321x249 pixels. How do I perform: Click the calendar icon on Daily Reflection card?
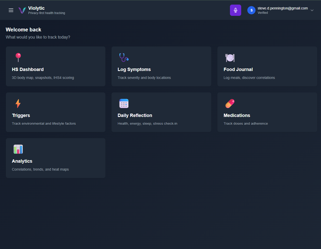[x=124, y=103]
